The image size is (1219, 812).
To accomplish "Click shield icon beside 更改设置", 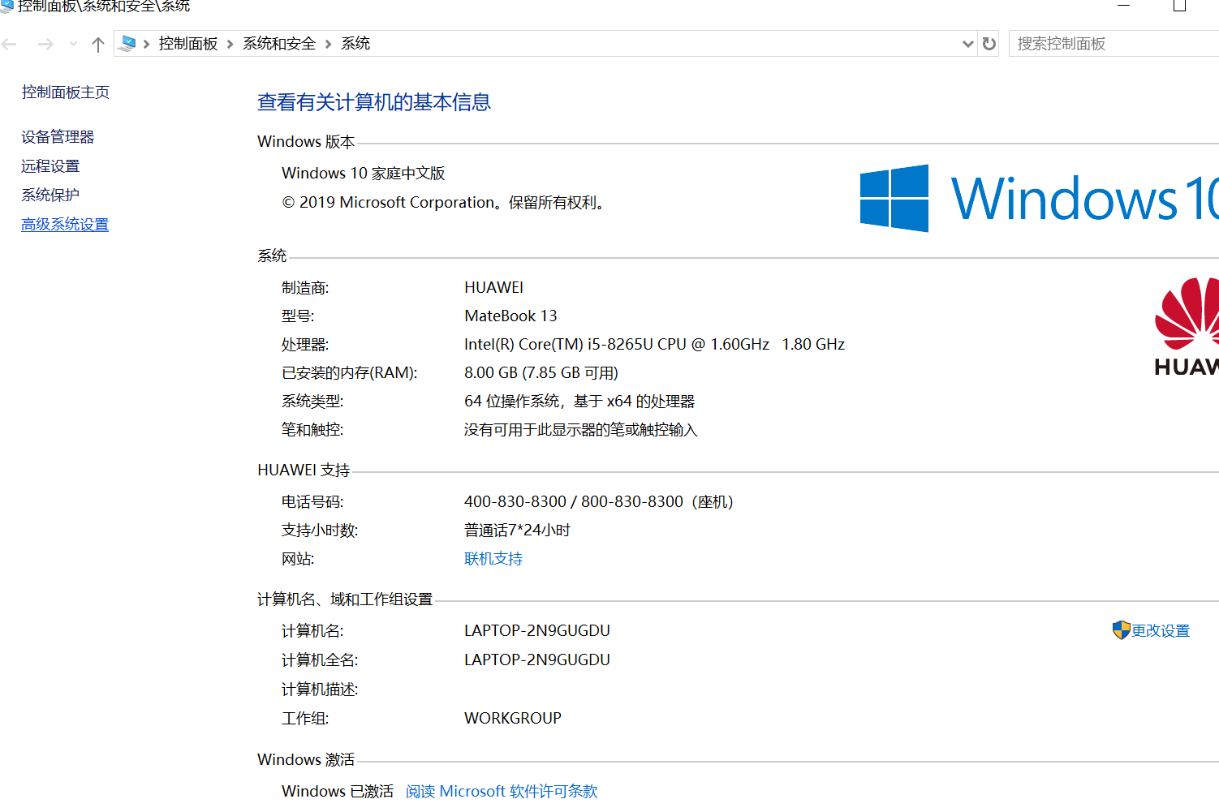I will click(x=1121, y=630).
